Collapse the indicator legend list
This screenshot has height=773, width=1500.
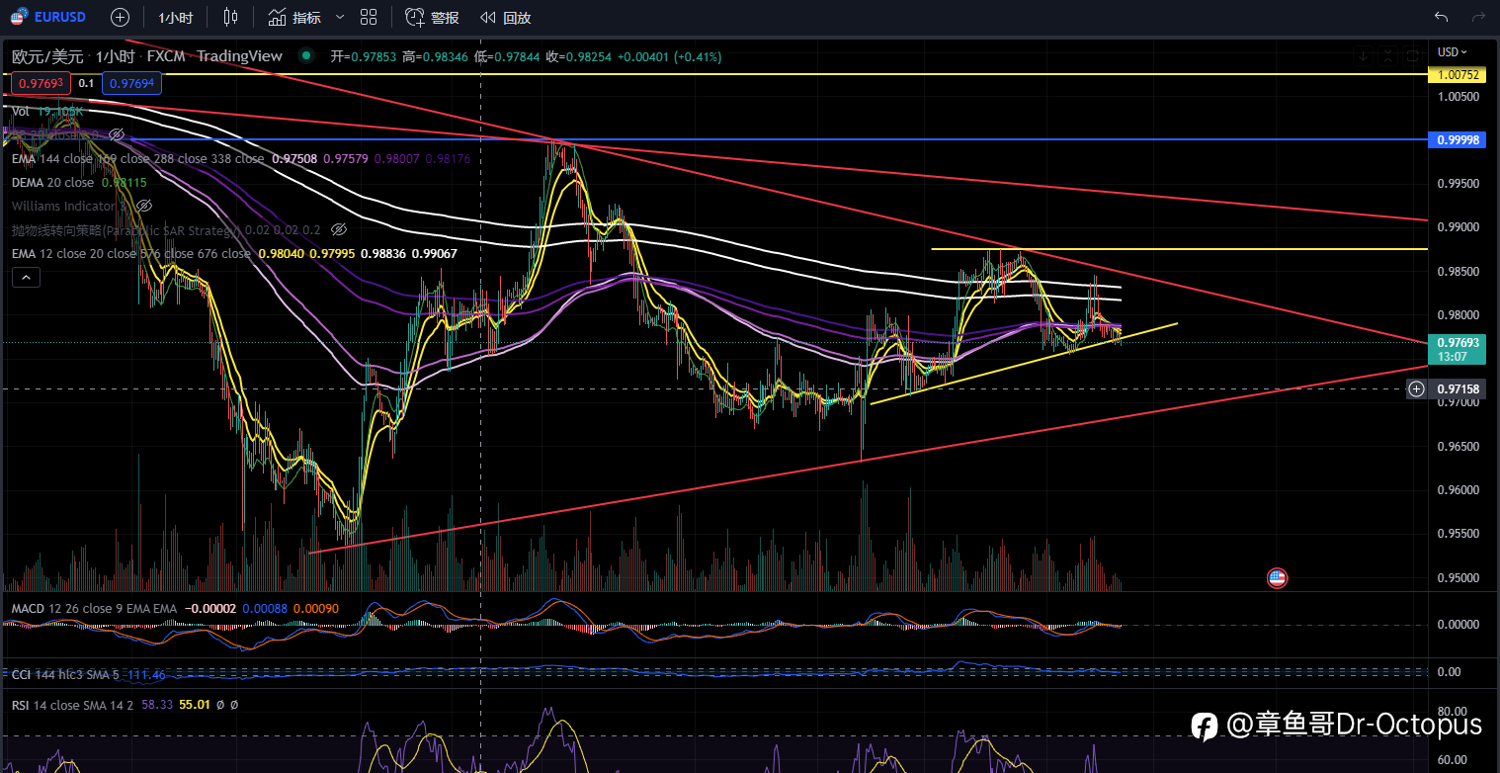click(x=26, y=278)
